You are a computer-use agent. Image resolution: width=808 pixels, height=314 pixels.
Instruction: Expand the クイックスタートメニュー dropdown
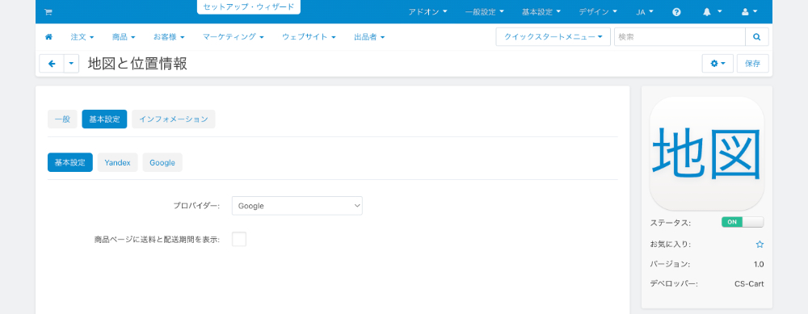553,37
